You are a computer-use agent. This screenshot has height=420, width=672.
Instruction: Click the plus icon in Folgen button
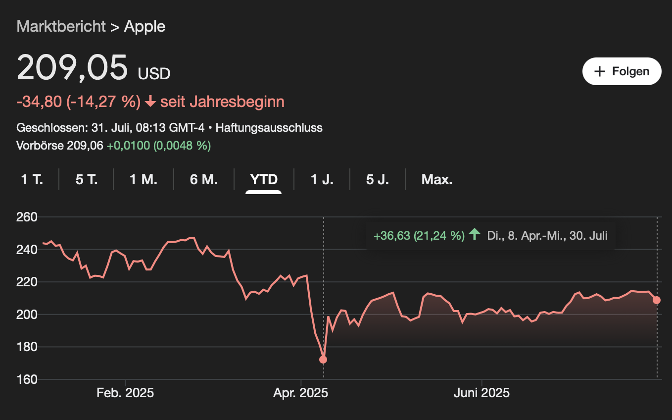point(599,71)
